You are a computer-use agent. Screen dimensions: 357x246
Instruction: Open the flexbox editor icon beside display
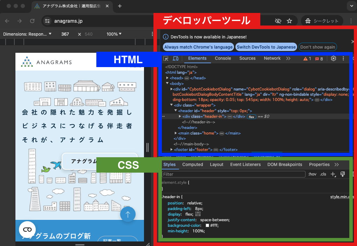(x=198, y=214)
